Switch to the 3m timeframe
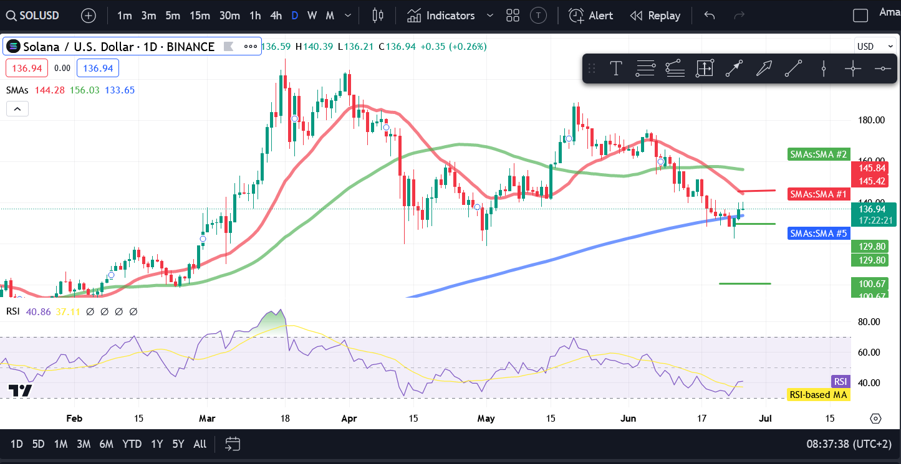 (x=148, y=16)
